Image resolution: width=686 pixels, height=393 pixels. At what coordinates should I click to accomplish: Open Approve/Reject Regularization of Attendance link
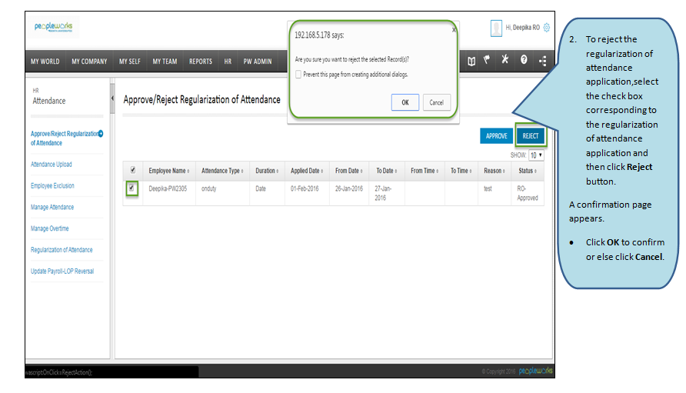(x=65, y=138)
